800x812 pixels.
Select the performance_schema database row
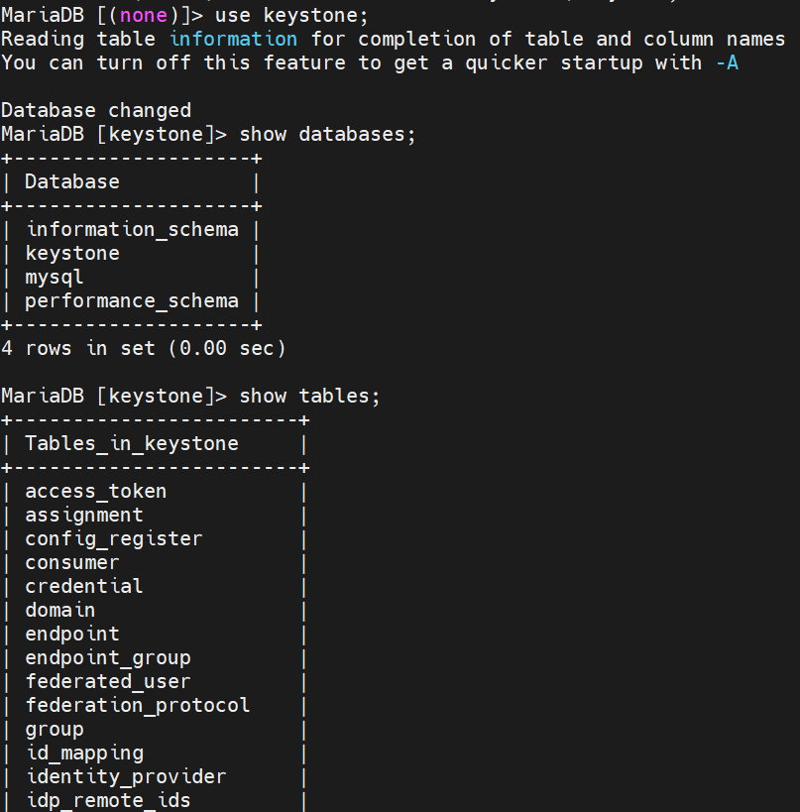(133, 300)
